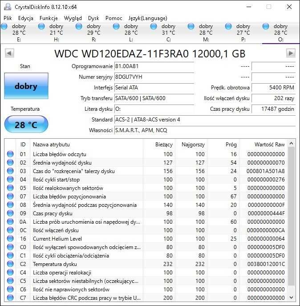Click the Własności field S.M.A.R.T., APM, NCQ
The height and width of the screenshot is (306, 300).
205,130
